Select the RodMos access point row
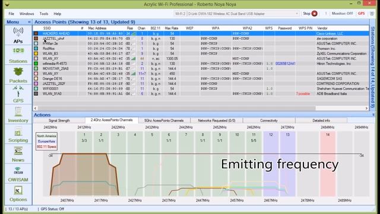Image resolution: width=380 pixels, height=214 pixels. [x=201, y=49]
